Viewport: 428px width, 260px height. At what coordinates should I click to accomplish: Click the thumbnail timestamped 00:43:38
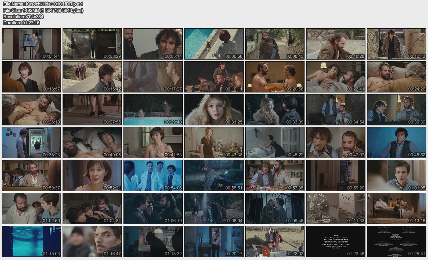(214, 143)
